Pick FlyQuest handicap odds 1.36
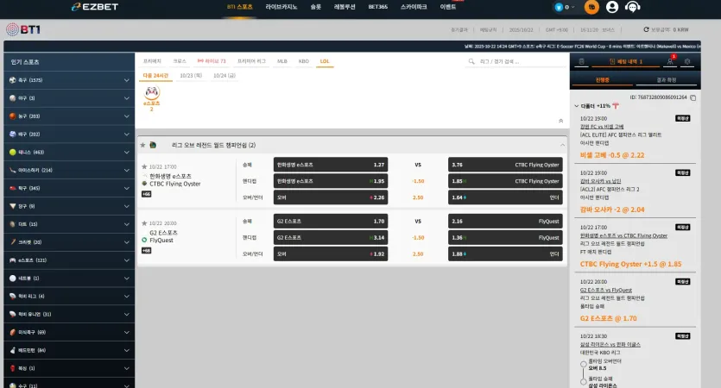Screen dimensions: 721x388 505,238
